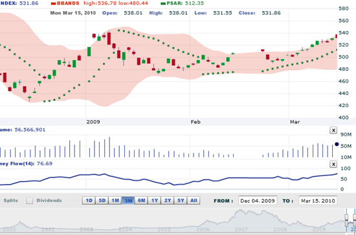This screenshot has height=235, width=356.
Task: Close the Volume indicator panel
Action: (333, 130)
